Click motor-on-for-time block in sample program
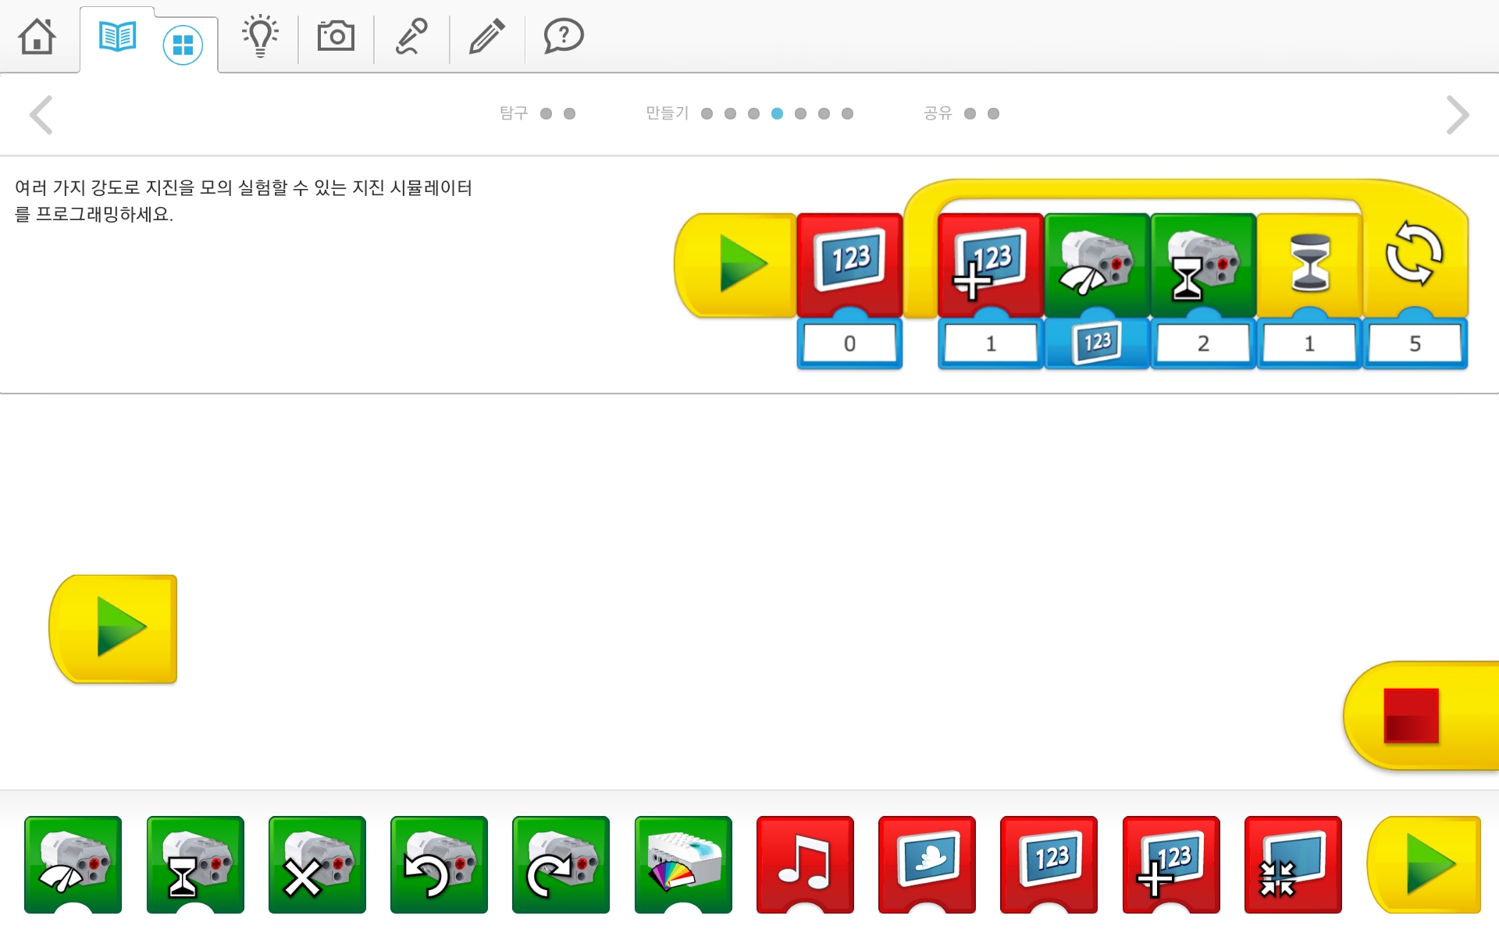This screenshot has width=1499, height=937. (1203, 264)
